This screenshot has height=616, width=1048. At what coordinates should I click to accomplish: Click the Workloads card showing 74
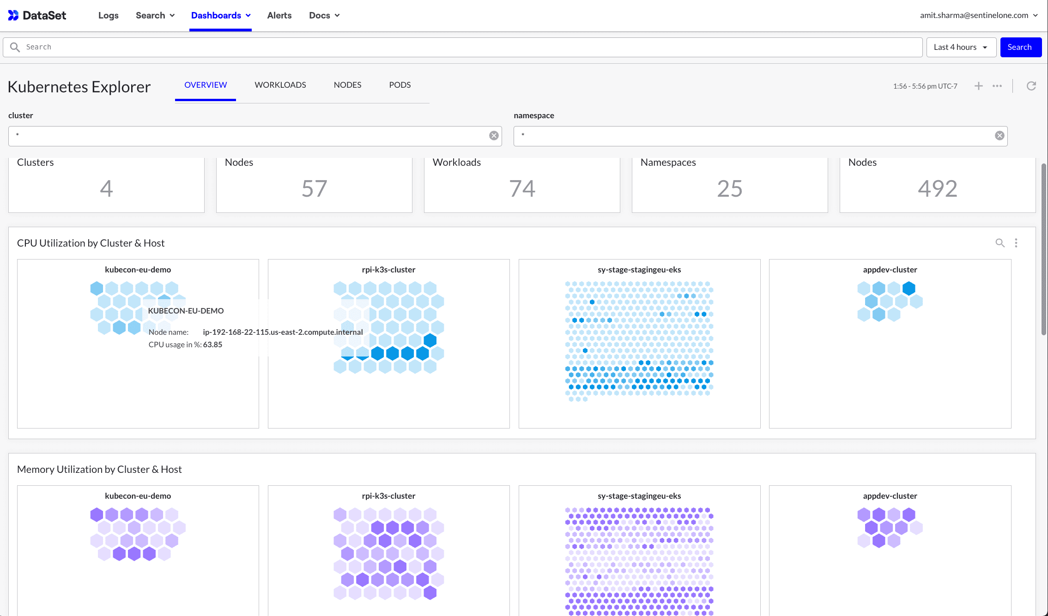pos(522,185)
